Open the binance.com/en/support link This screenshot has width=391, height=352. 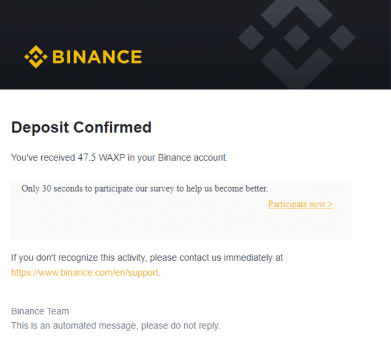[84, 273]
